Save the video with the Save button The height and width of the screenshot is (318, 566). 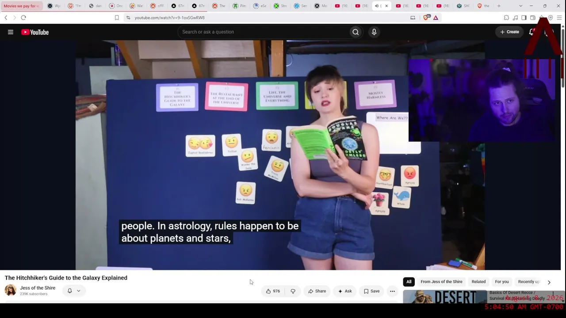point(371,291)
